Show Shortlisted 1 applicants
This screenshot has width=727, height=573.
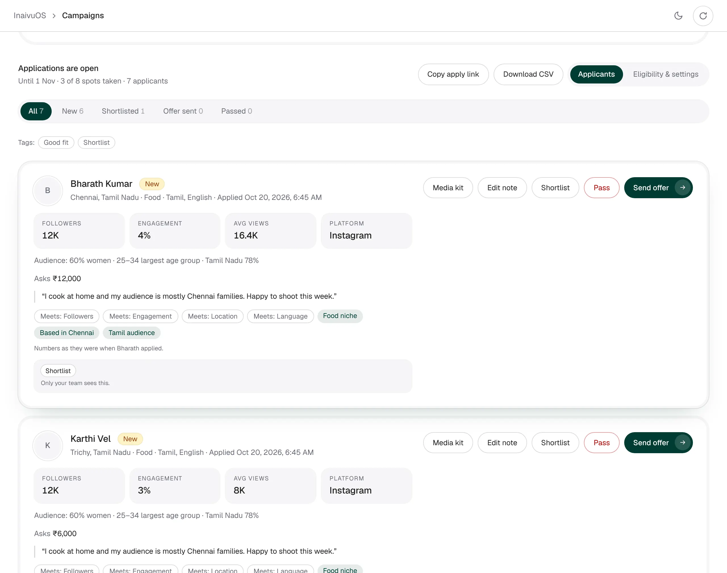(x=123, y=111)
